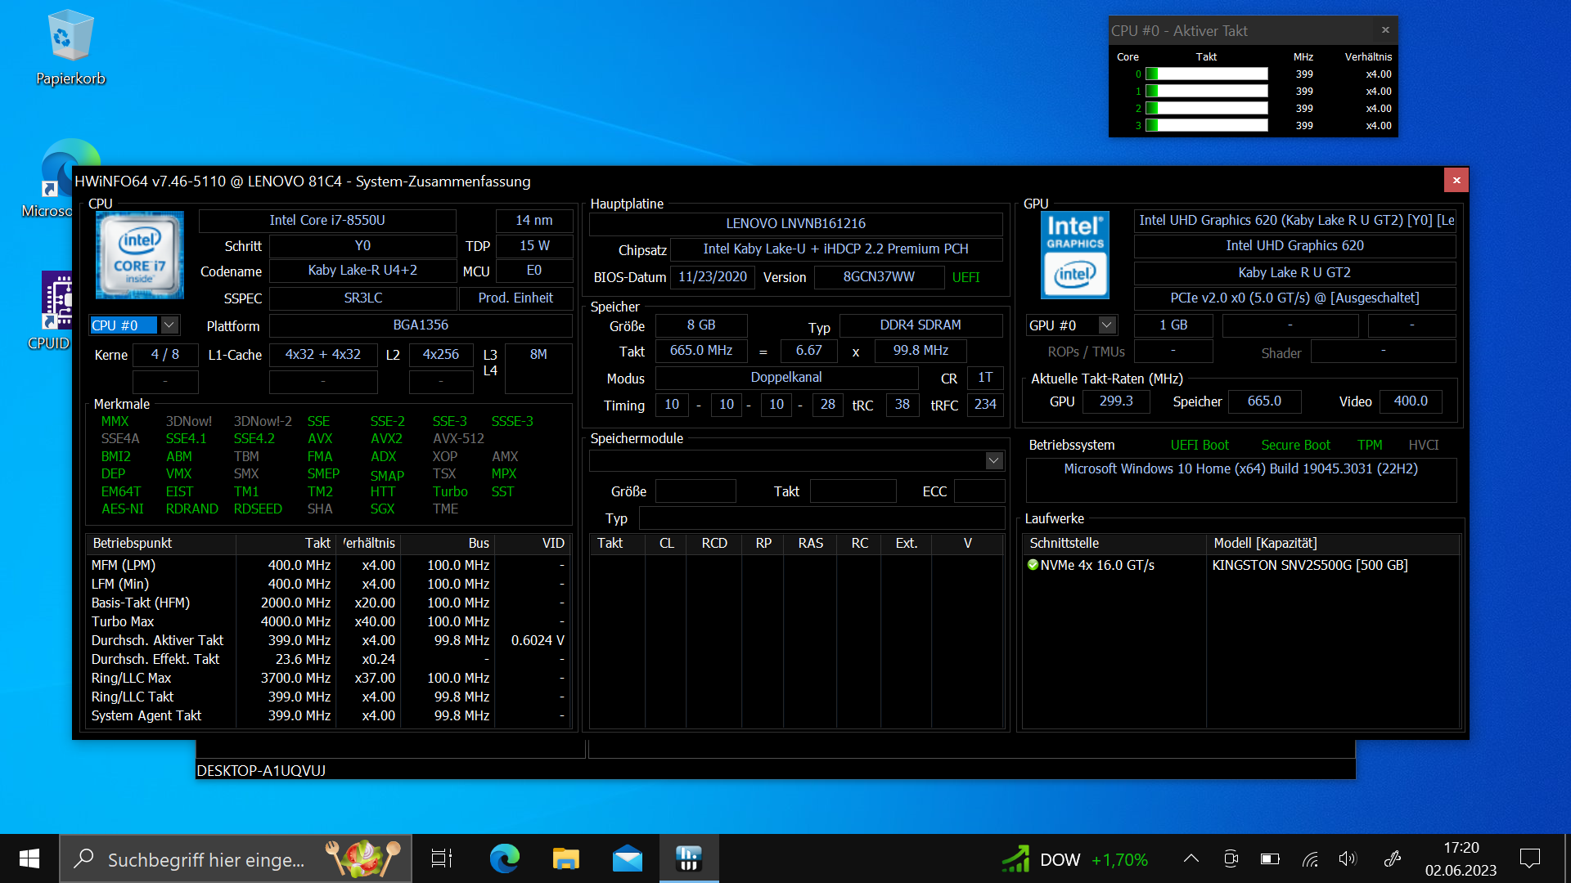1571x883 pixels.
Task: Show hidden system tray icons chevron
Action: [1191, 858]
